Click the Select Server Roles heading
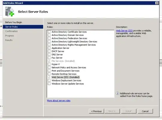The height and width of the screenshot is (120, 162). [33, 12]
